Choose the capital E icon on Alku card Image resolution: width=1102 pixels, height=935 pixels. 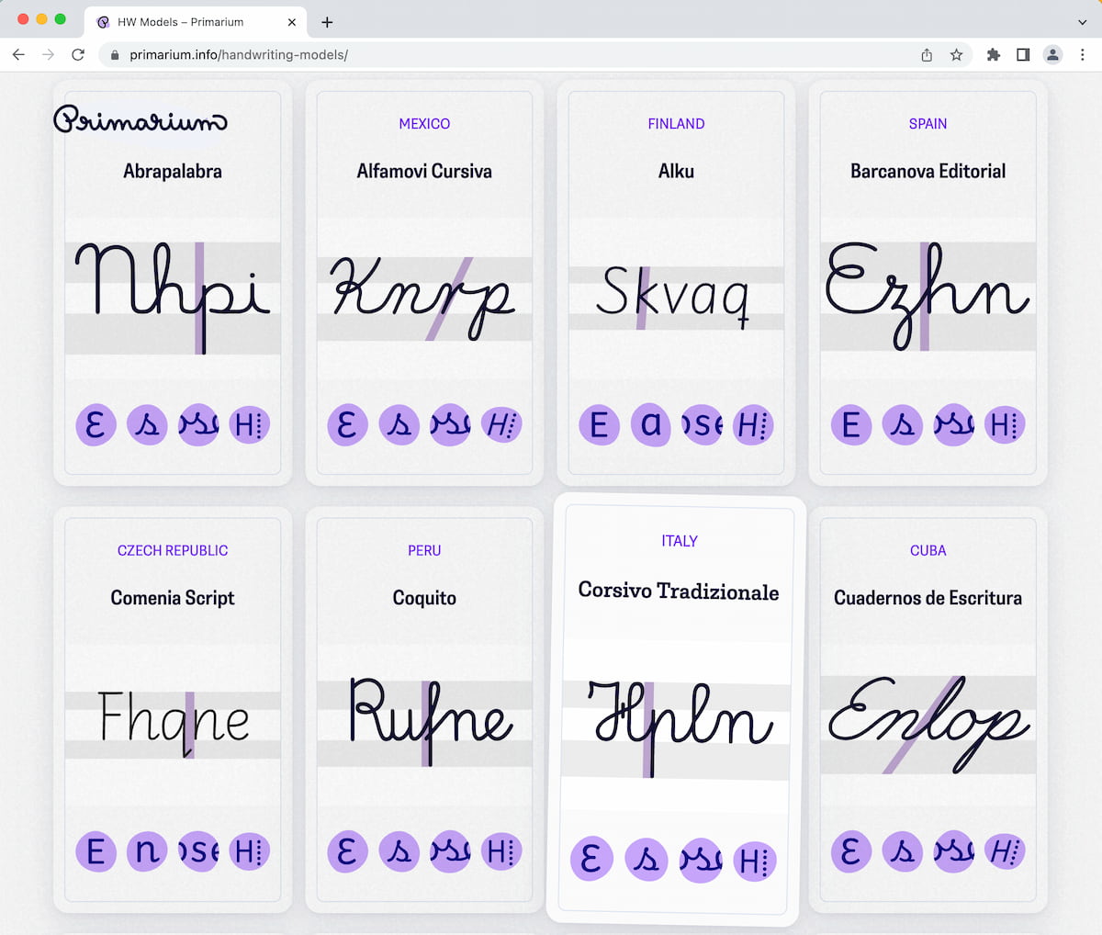pyautogui.click(x=599, y=425)
